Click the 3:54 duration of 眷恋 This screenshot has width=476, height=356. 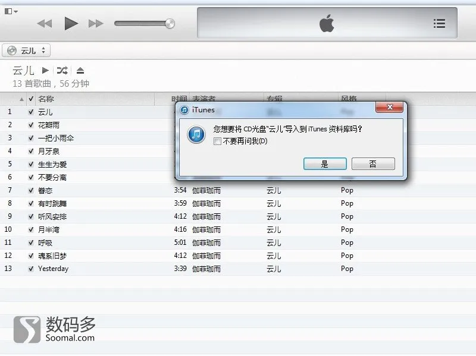coord(180,190)
